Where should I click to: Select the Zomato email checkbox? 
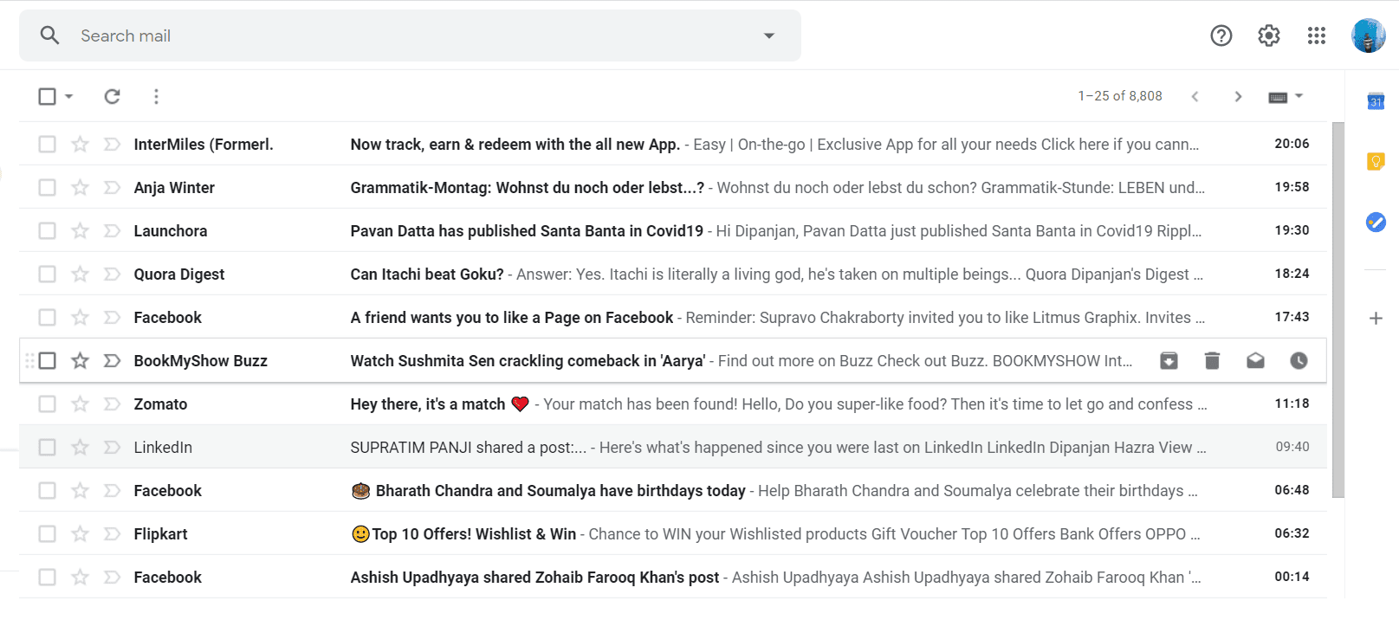click(x=48, y=404)
